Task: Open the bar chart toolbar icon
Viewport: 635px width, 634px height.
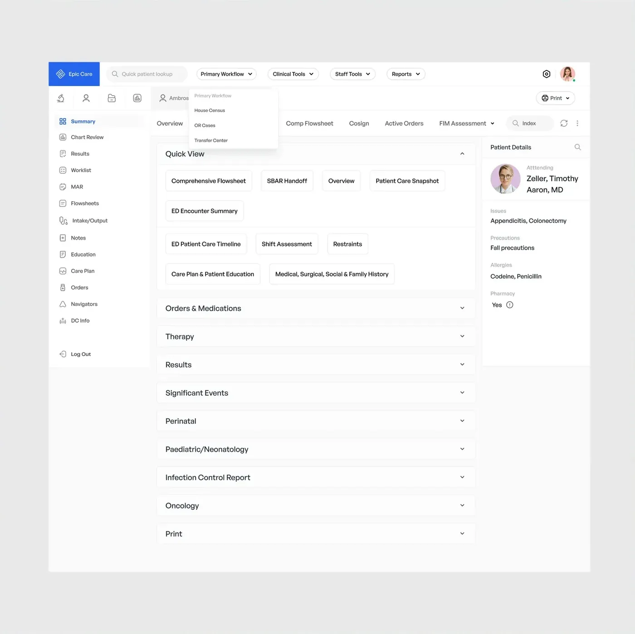Action: coord(137,98)
